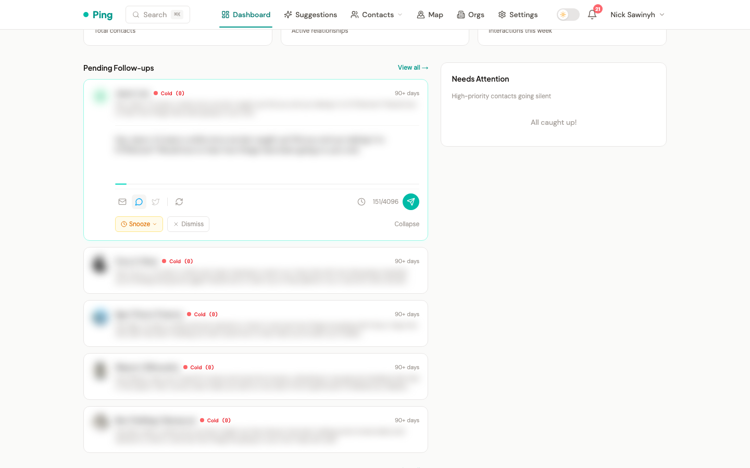Screen dimensions: 750x468
Task: Click 90+ days on the fourth card
Action: point(407,367)
